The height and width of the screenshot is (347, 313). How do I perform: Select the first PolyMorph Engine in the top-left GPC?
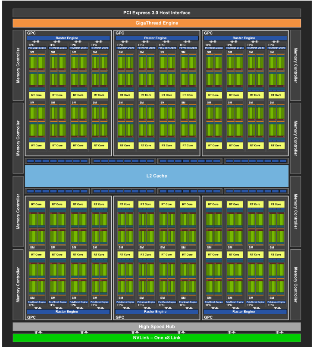[37, 48]
